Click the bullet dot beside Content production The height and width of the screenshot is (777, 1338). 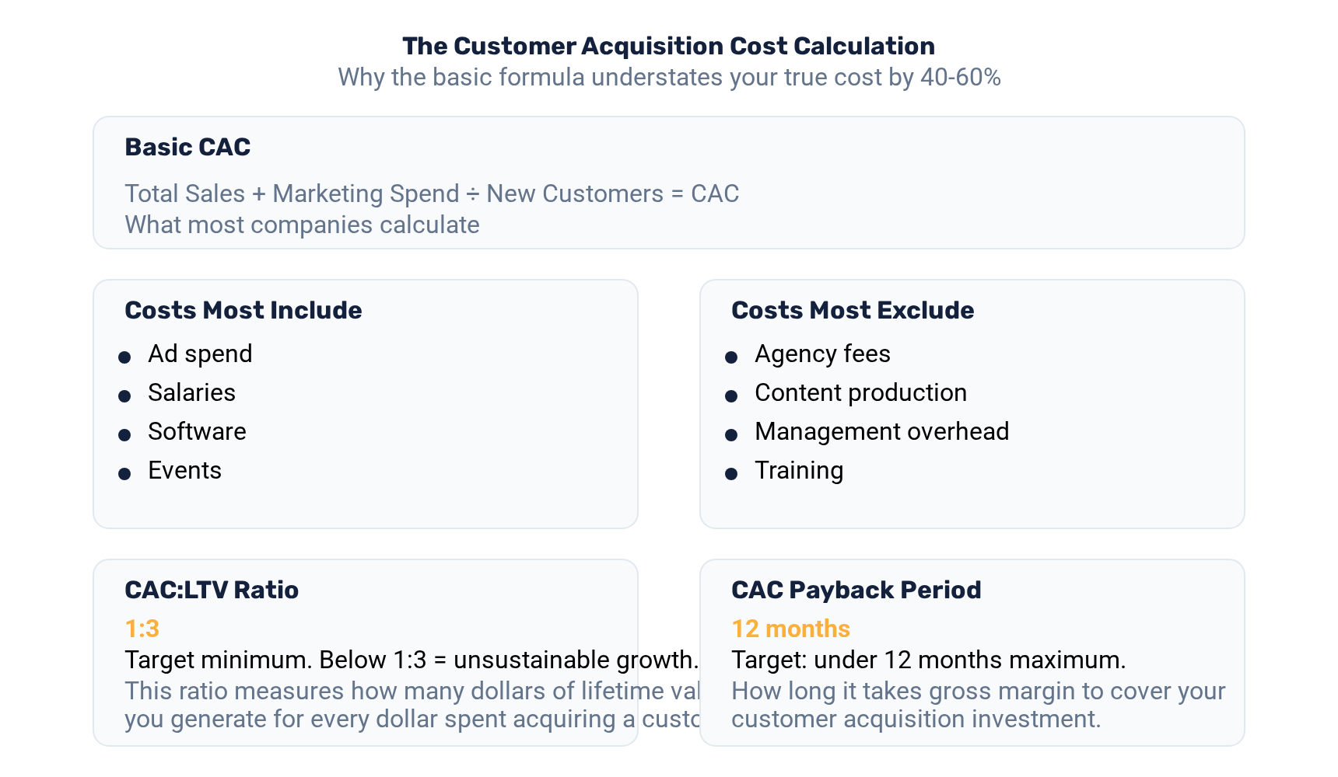point(731,396)
